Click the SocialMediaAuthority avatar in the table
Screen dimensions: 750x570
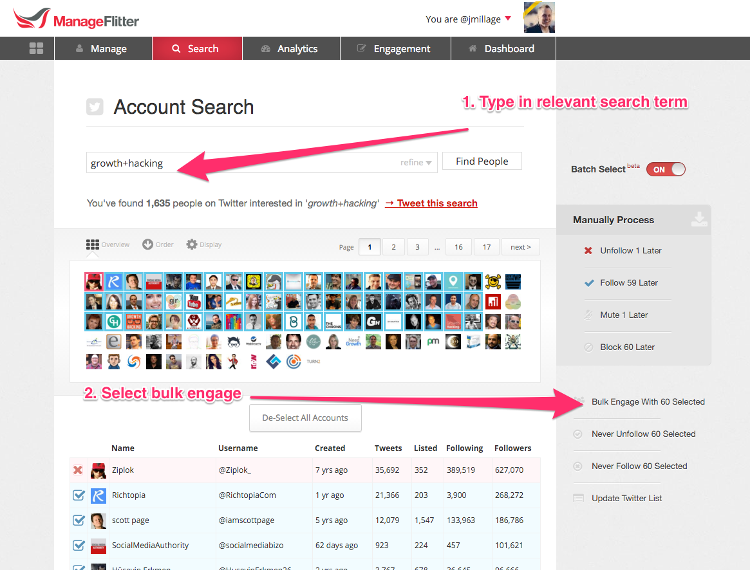pyautogui.click(x=98, y=546)
